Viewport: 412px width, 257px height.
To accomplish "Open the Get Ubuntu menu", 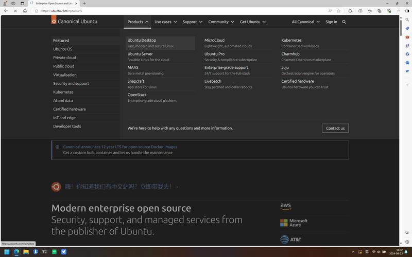I will click(x=252, y=22).
